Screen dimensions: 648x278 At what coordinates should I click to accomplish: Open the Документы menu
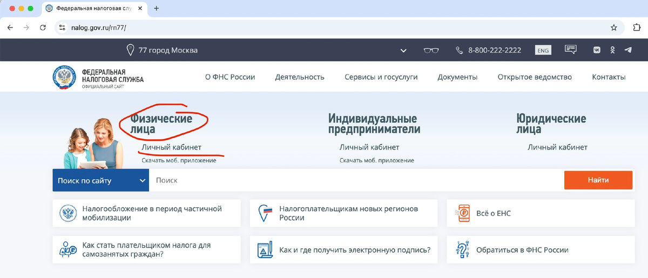pyautogui.click(x=457, y=77)
